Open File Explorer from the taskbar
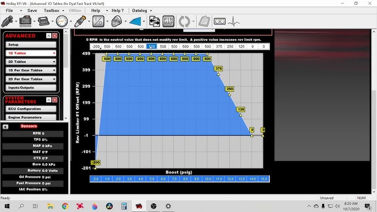 pyautogui.click(x=50, y=206)
